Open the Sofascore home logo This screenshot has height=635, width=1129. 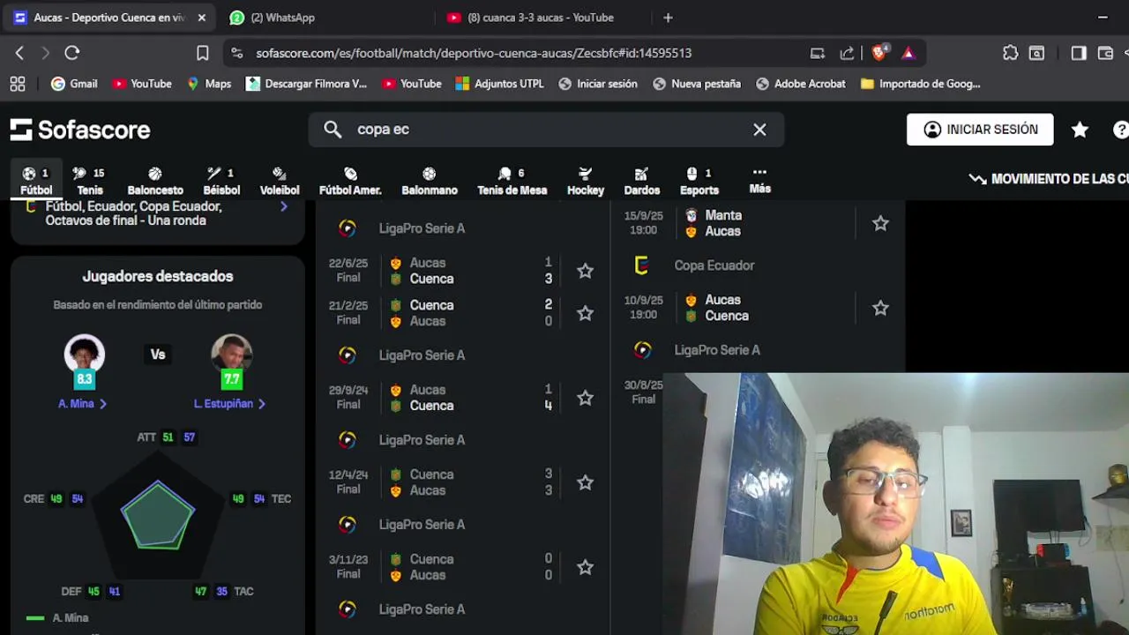click(80, 130)
